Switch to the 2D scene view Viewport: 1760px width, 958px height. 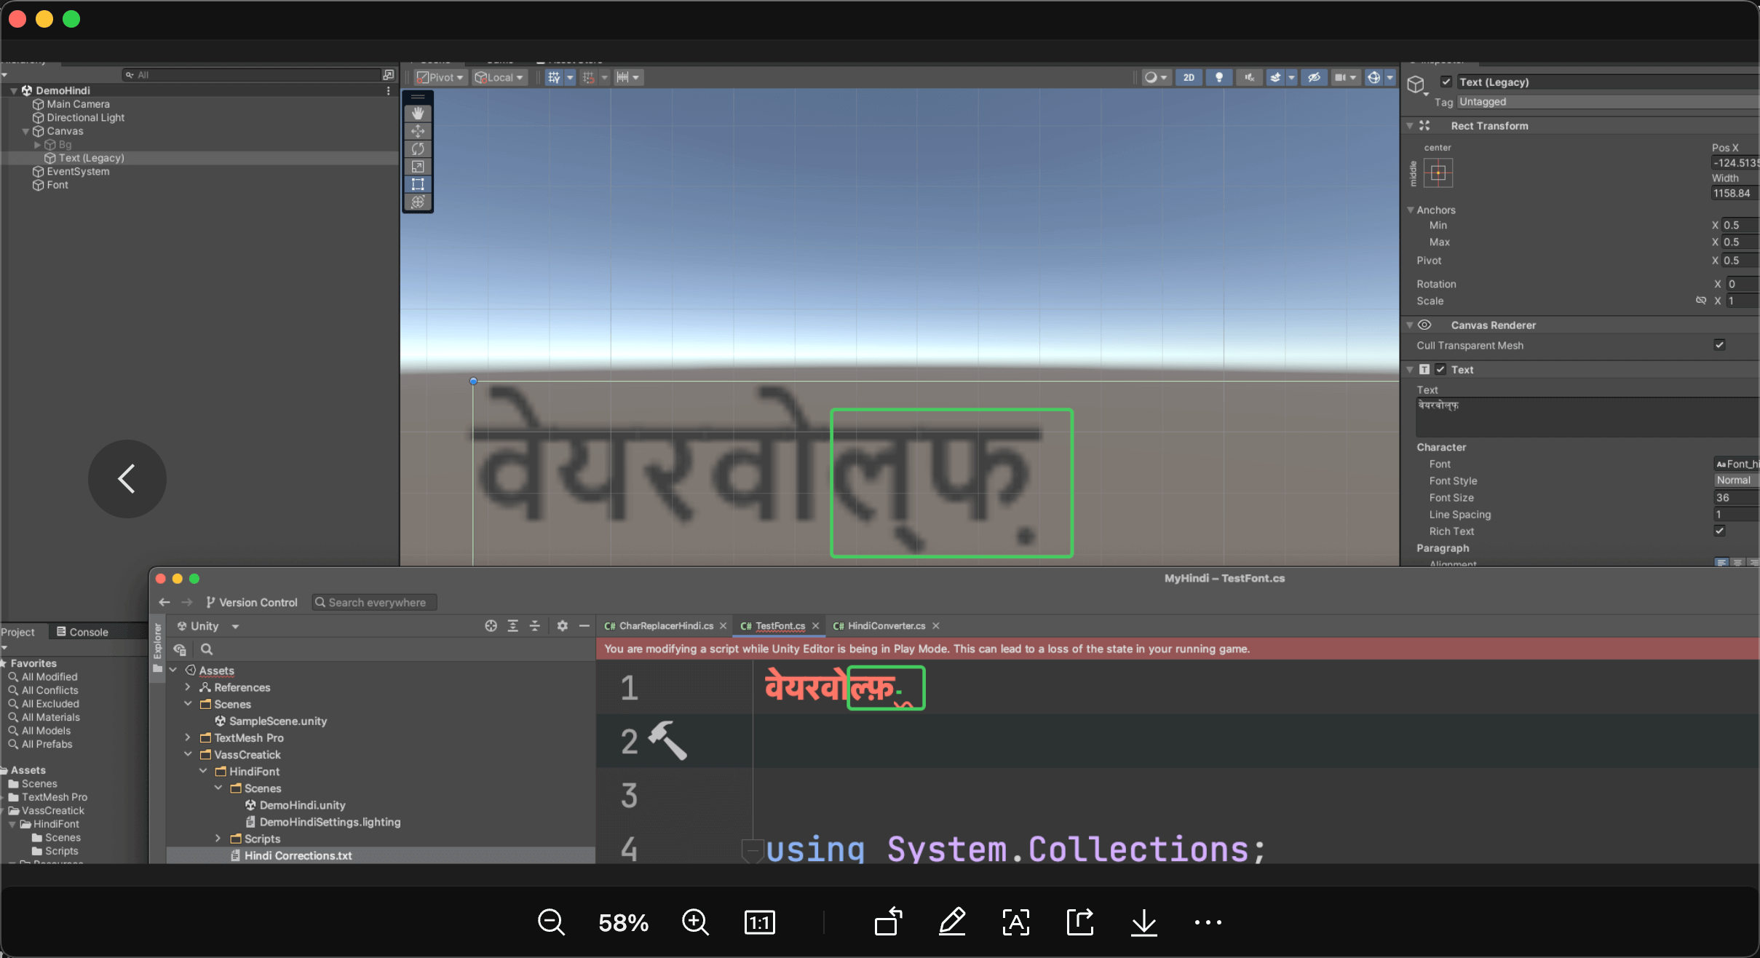pyautogui.click(x=1188, y=76)
